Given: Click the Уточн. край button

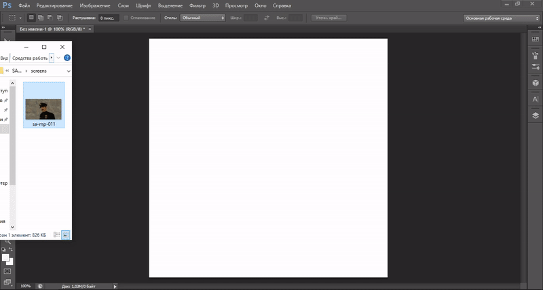Looking at the screenshot, I should click(x=329, y=17).
